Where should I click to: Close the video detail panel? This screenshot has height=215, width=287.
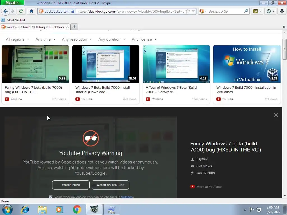[276, 115]
